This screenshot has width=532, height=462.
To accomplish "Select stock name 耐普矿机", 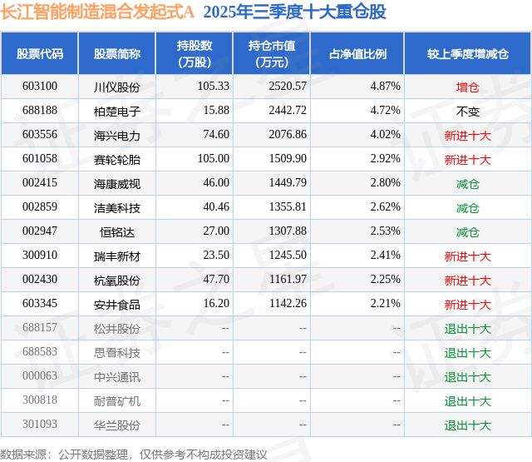I will (117, 401).
